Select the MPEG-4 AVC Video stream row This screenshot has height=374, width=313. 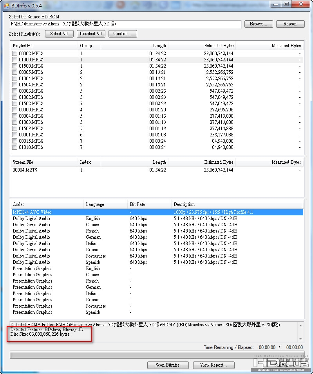[x=157, y=212]
